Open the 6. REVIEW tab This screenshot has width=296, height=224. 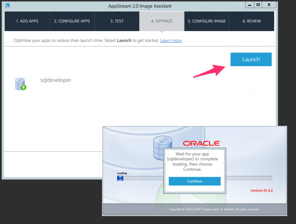(x=252, y=21)
